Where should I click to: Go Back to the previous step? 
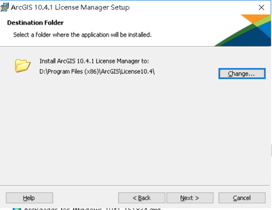pos(142,198)
